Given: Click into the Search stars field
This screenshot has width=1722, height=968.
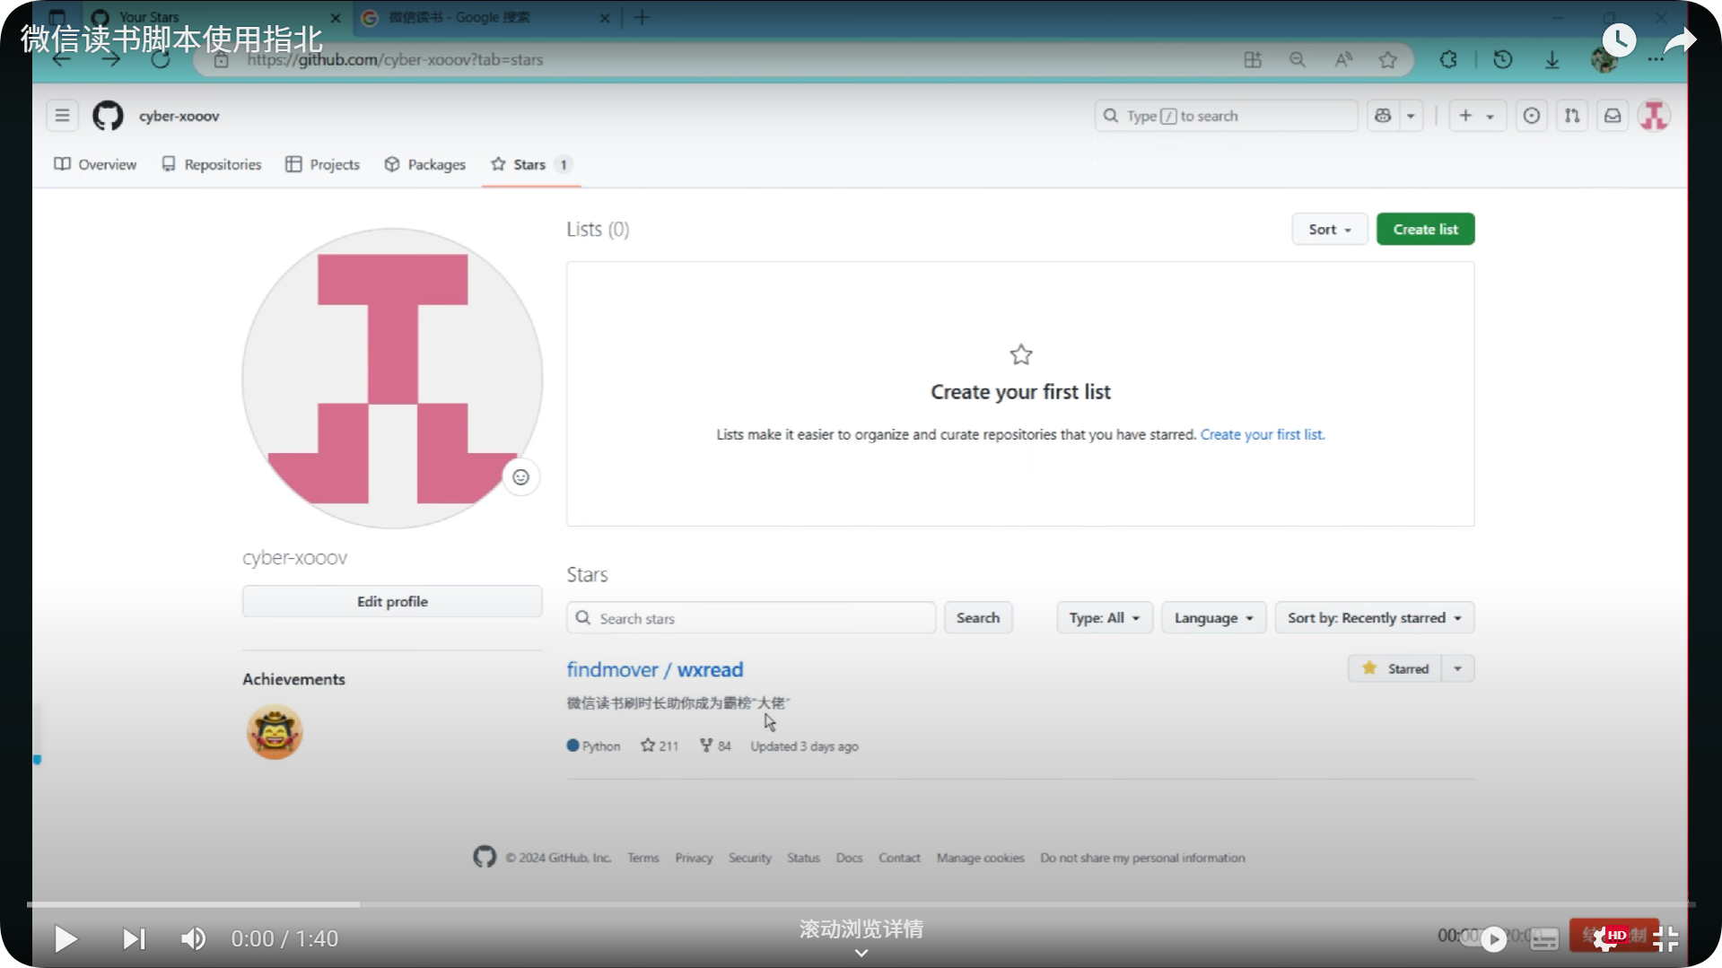Looking at the screenshot, I should point(751,618).
